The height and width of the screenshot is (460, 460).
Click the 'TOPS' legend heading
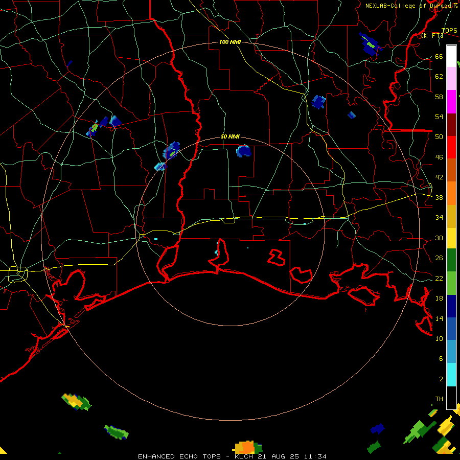coord(449,31)
